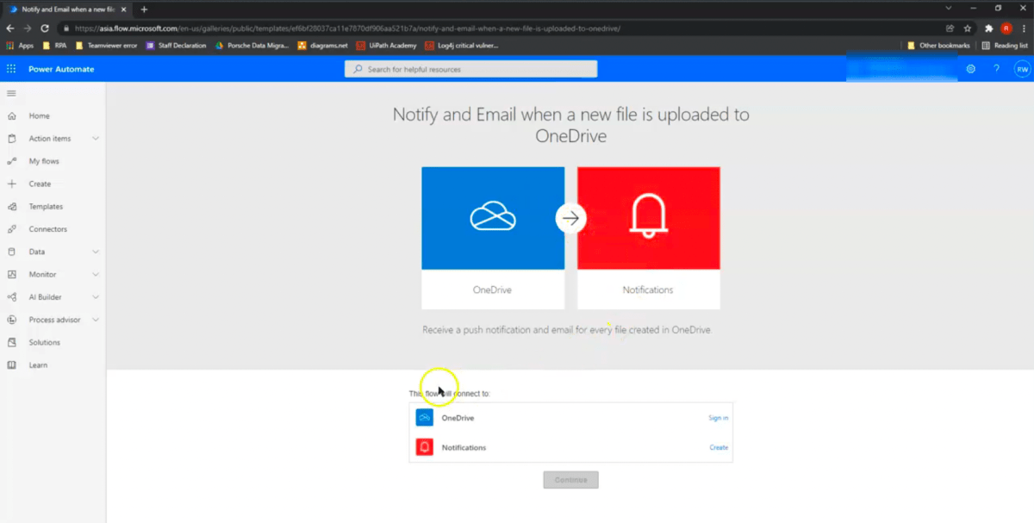Select Learn in the navigation

coord(38,365)
